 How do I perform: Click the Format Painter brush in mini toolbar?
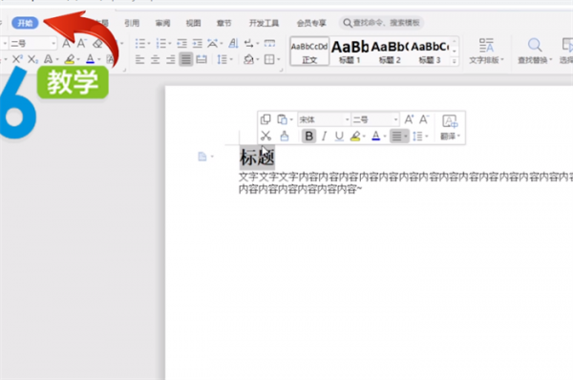click(285, 137)
